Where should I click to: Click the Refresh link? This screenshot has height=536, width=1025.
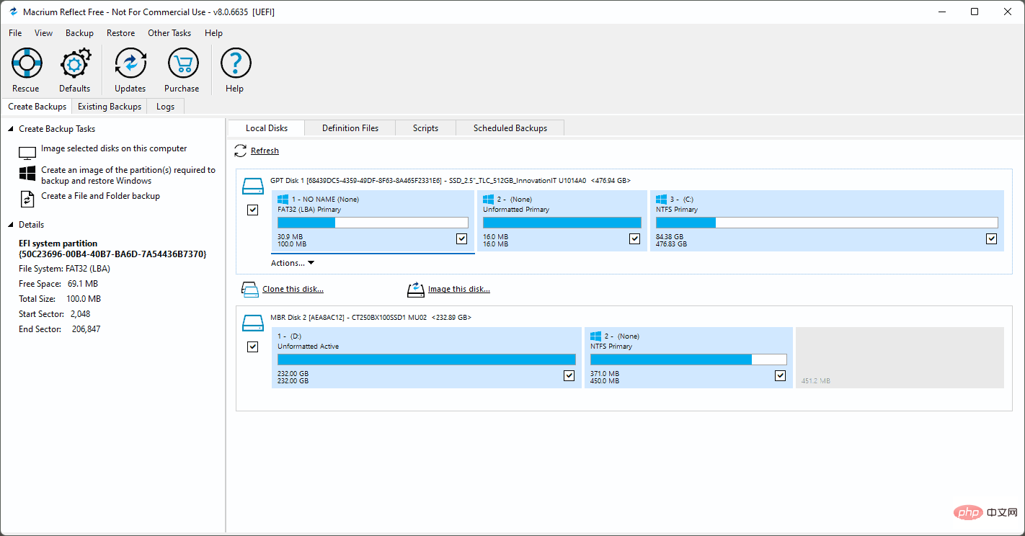(265, 151)
